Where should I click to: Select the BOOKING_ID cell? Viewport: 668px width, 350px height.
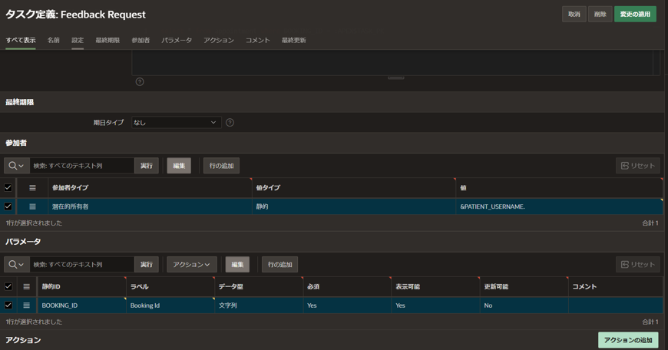click(x=82, y=305)
